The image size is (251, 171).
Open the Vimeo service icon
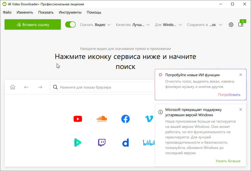pos(149,119)
